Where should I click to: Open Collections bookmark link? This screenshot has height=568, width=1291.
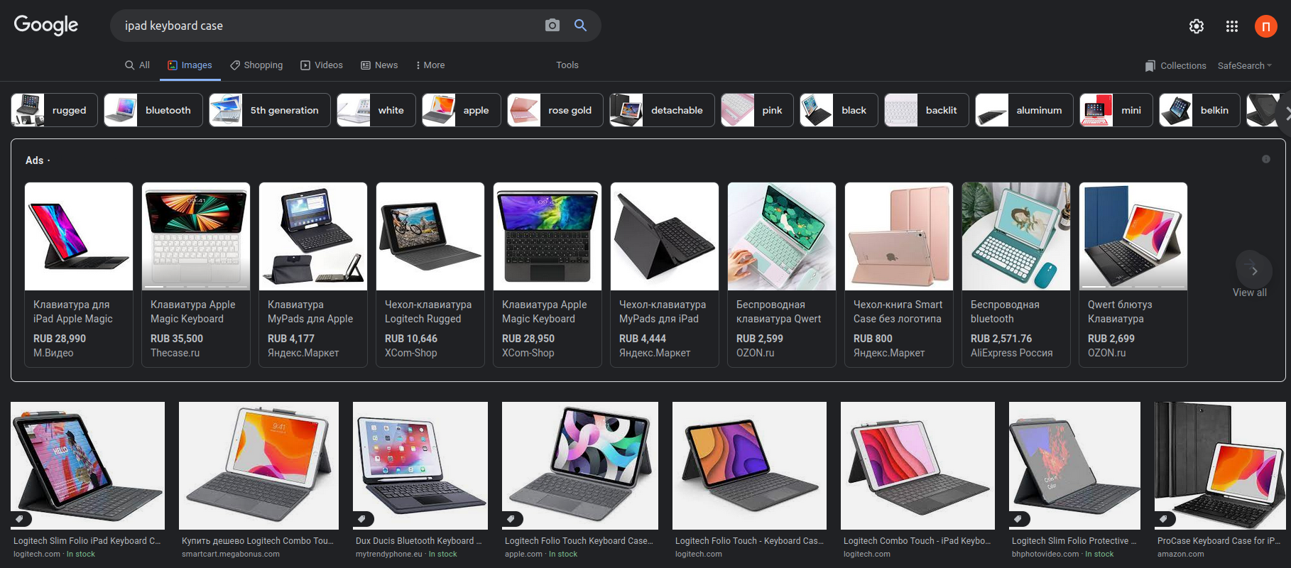(x=1175, y=65)
